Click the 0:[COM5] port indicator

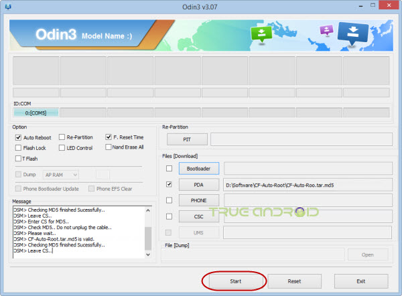tap(36, 113)
